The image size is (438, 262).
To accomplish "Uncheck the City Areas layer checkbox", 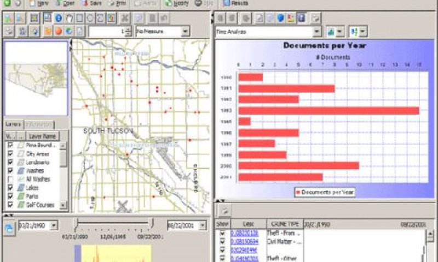I will 10,153.
